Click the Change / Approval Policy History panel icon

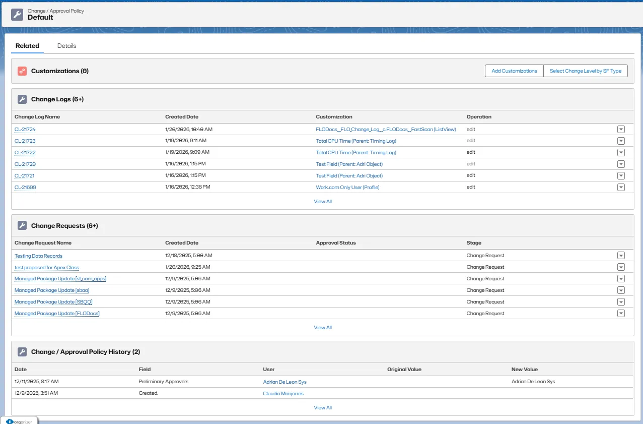[22, 351]
